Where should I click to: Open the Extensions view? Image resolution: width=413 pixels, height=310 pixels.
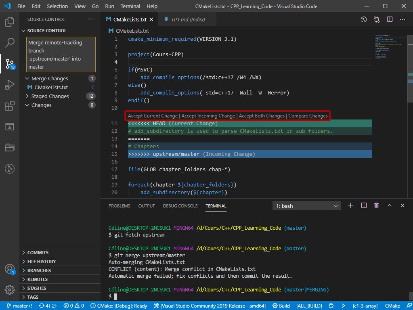(x=9, y=106)
